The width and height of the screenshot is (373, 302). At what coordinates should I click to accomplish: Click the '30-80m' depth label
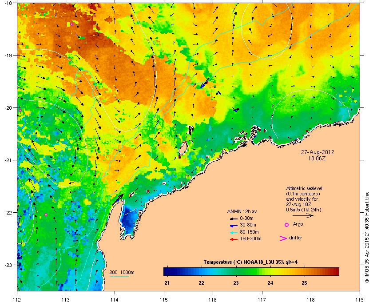pos(248,225)
